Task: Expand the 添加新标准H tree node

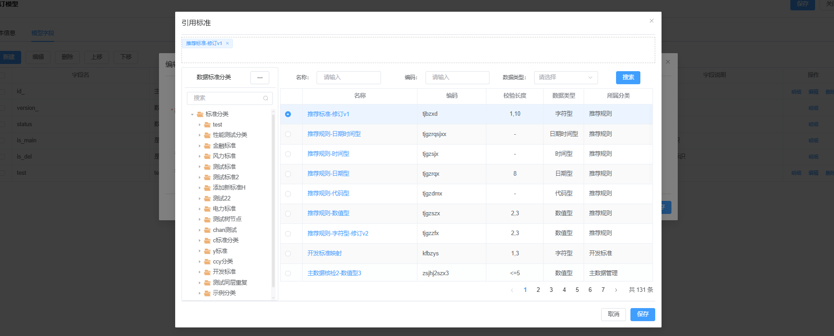Action: [x=199, y=188]
